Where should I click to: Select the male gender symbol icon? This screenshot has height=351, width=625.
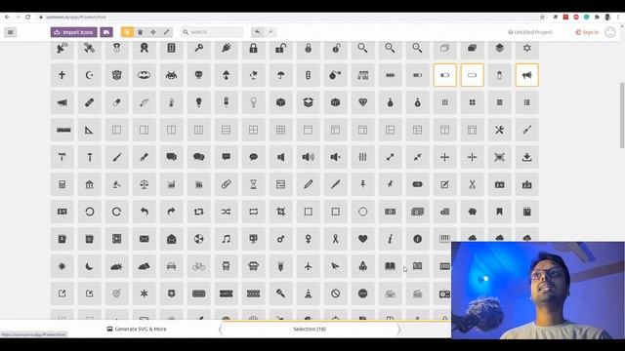(x=280, y=239)
